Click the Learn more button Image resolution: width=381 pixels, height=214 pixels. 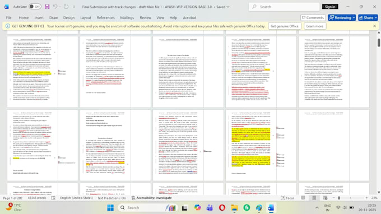tap(315, 26)
